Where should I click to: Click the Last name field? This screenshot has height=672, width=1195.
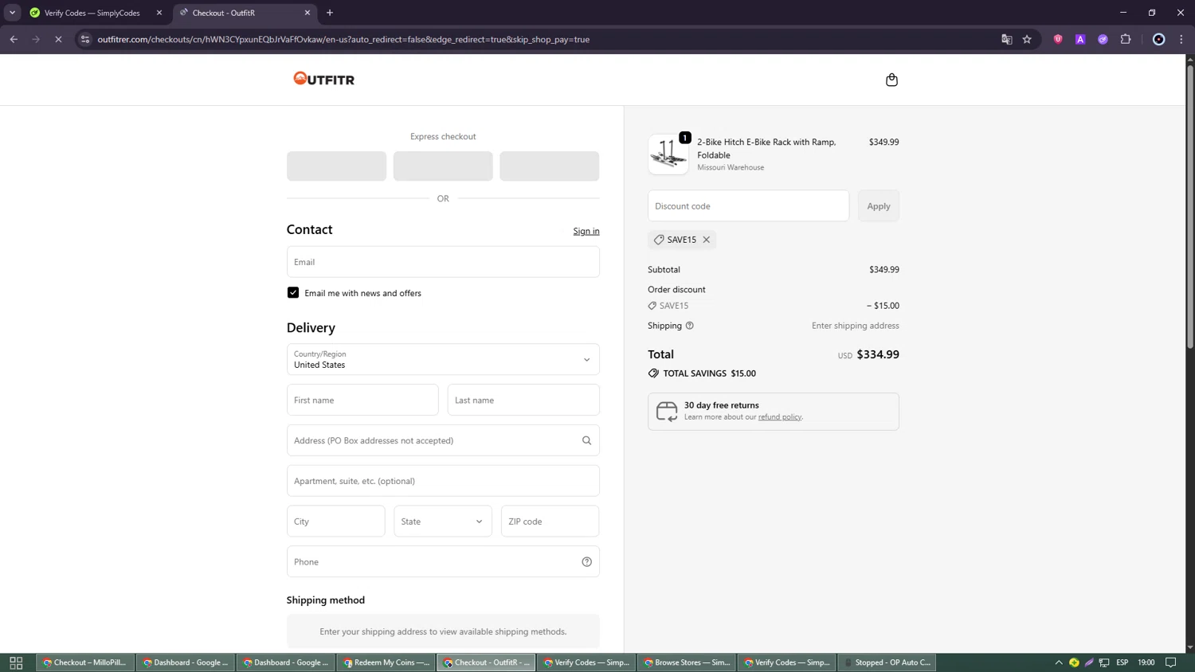[x=523, y=400]
